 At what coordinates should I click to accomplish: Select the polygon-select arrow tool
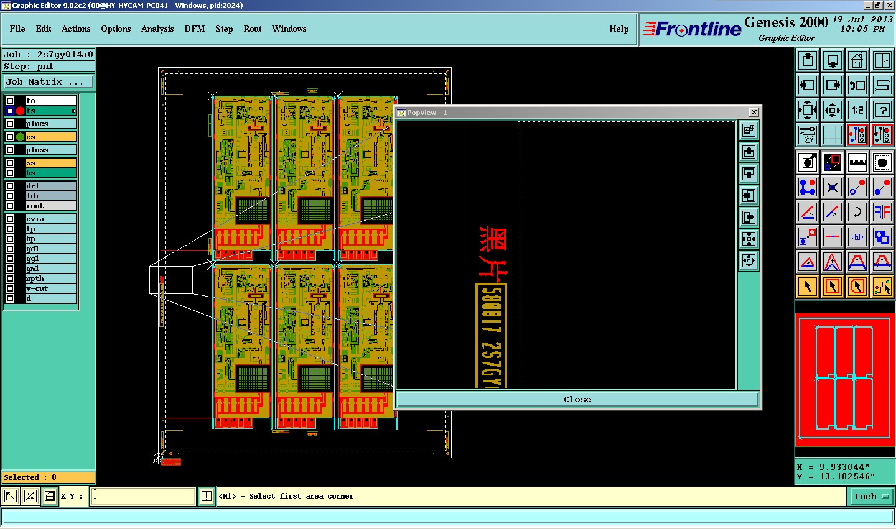(x=857, y=287)
